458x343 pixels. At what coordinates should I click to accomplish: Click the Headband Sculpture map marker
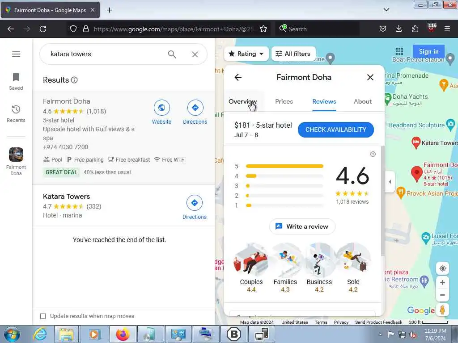451,125
